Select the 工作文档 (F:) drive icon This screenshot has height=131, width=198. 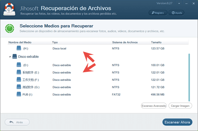(x=19, y=79)
